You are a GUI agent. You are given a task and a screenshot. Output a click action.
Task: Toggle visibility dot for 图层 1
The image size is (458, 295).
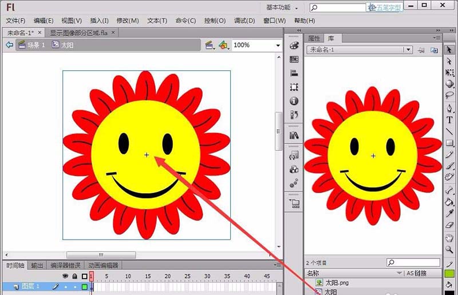65,287
